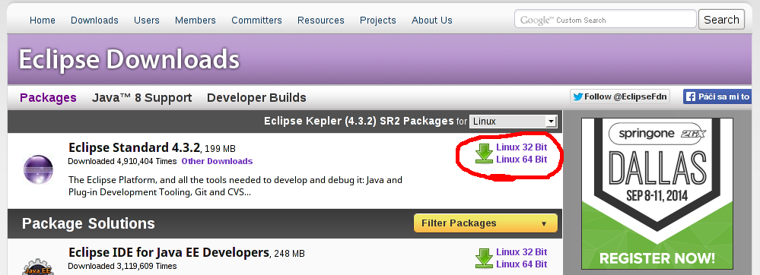Image resolution: width=760 pixels, height=275 pixels.
Task: Click the Eclipse Kepler (4.3.2) SR2 Packages label
Action: click(358, 121)
